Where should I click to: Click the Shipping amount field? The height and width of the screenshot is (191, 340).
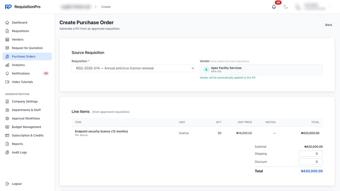pos(311,154)
